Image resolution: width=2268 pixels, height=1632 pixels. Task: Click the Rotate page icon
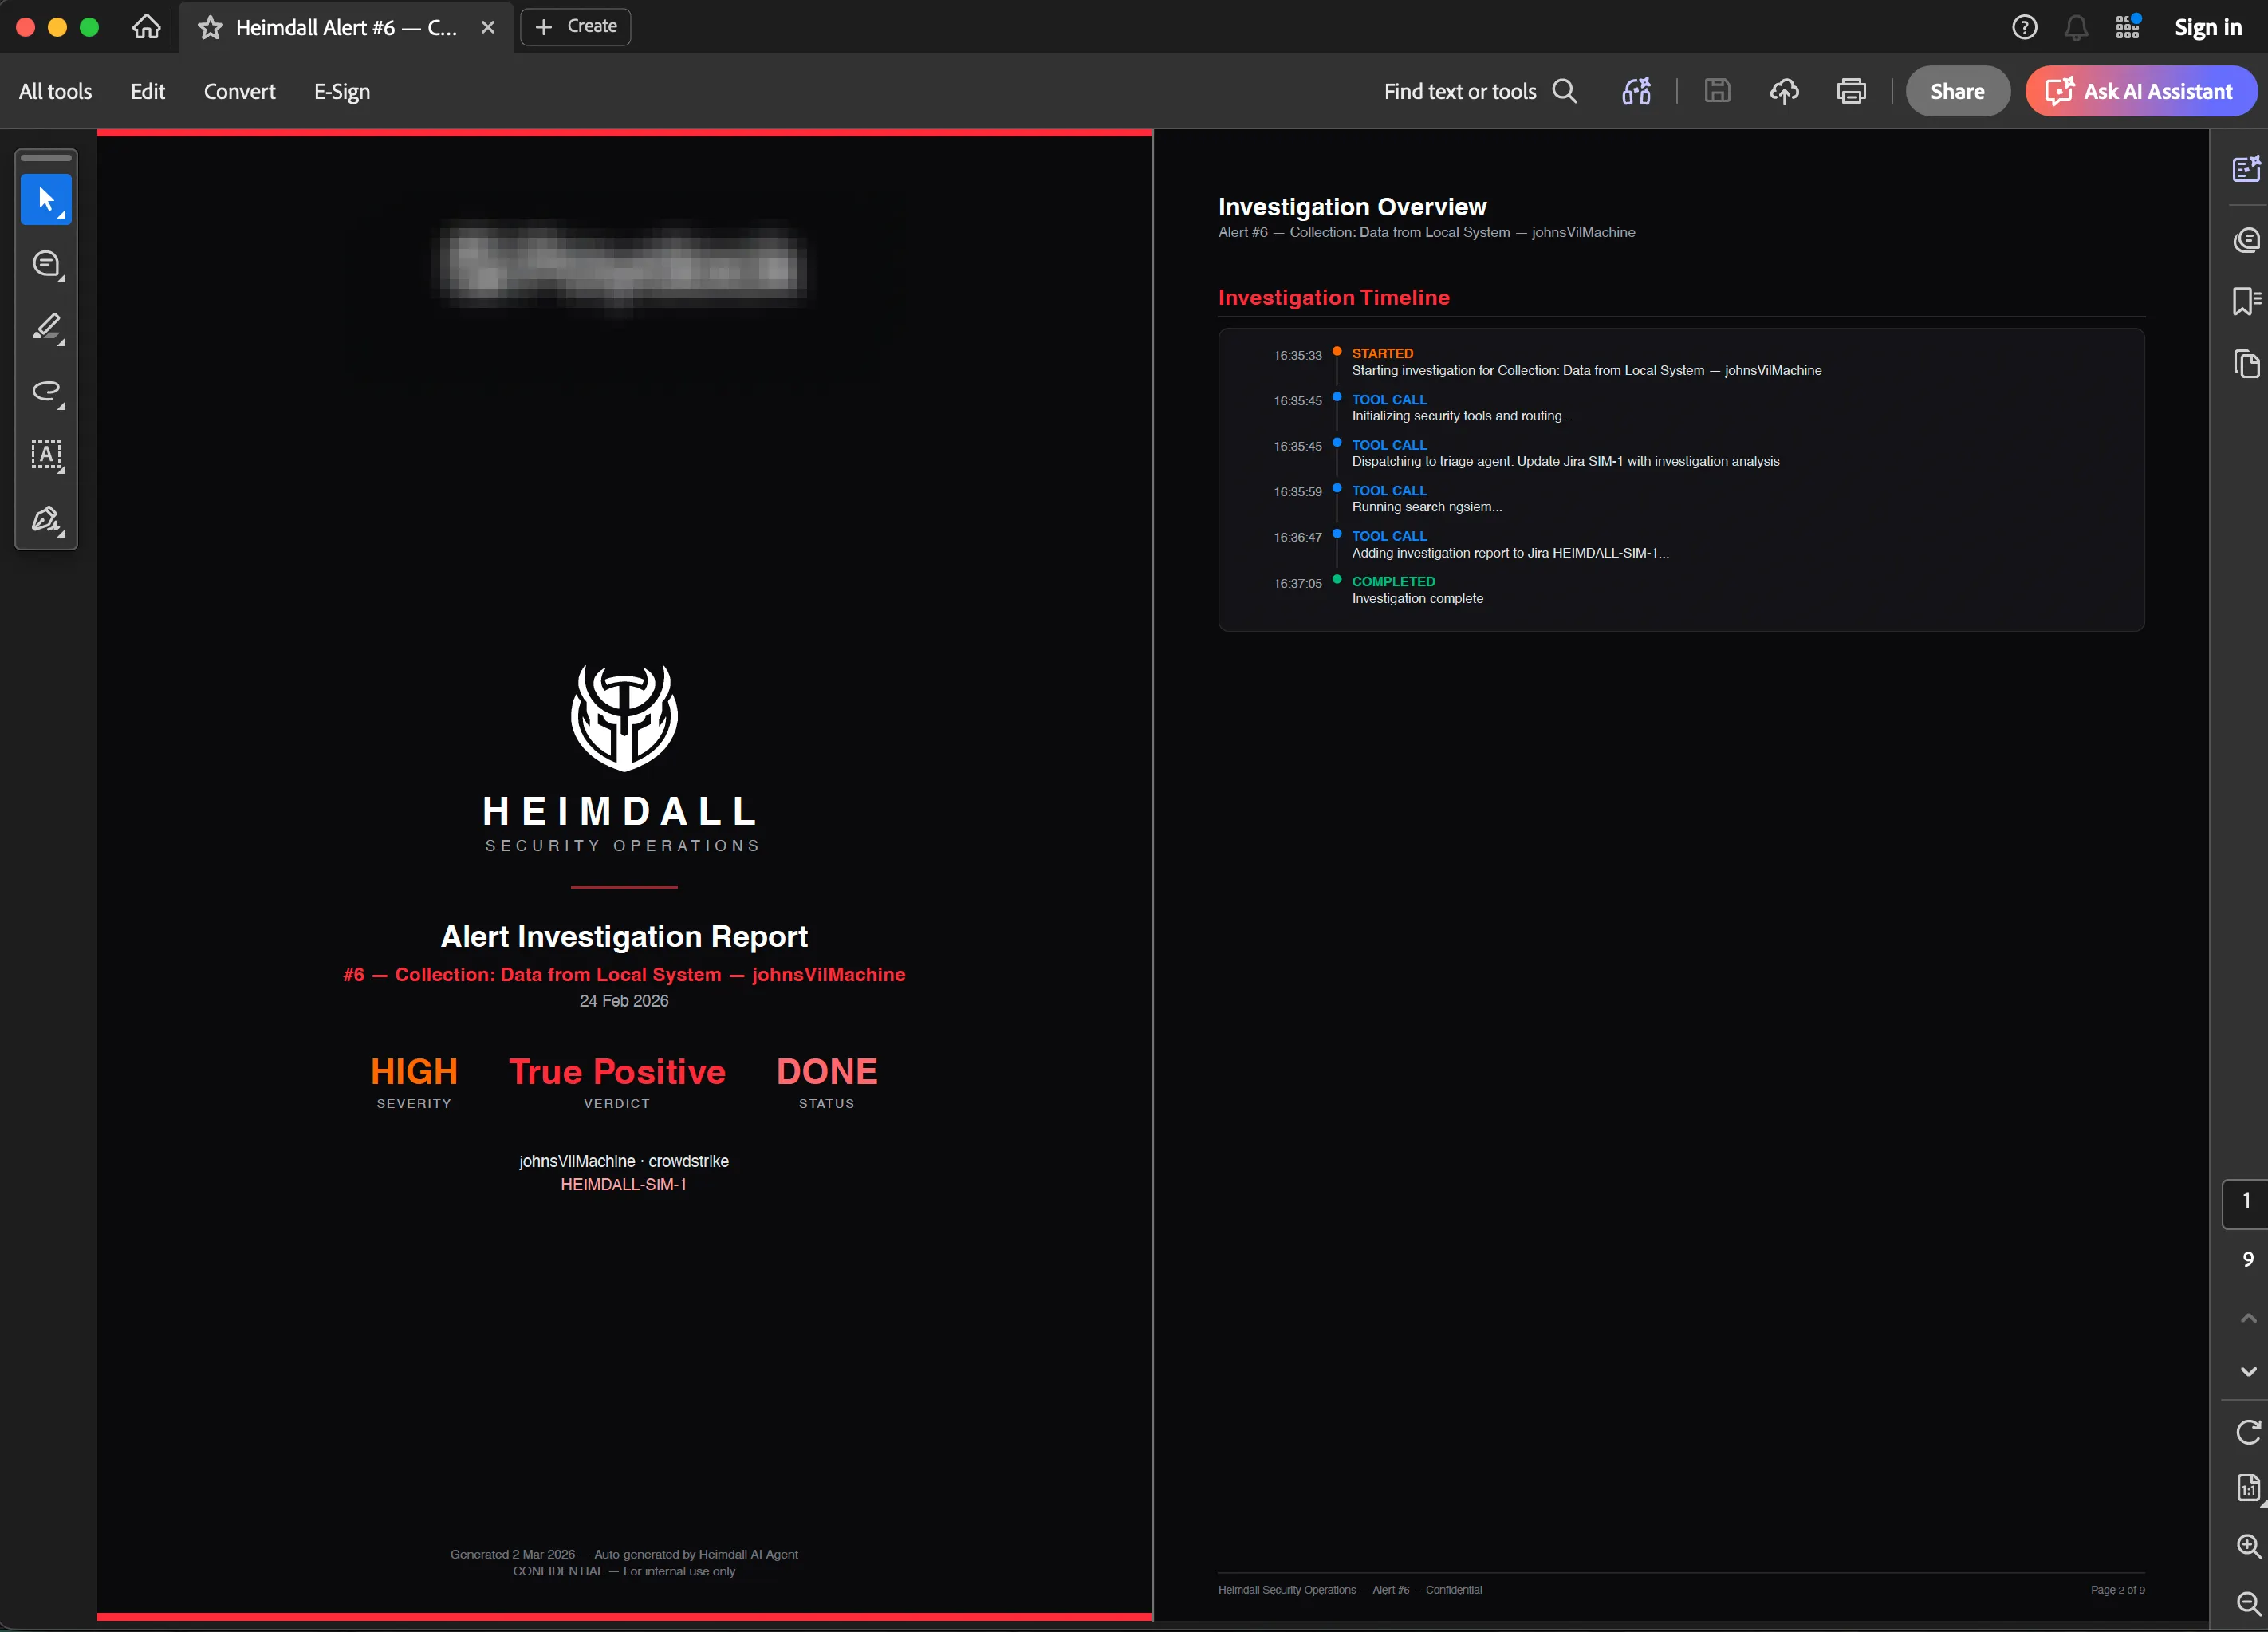tap(2248, 1432)
